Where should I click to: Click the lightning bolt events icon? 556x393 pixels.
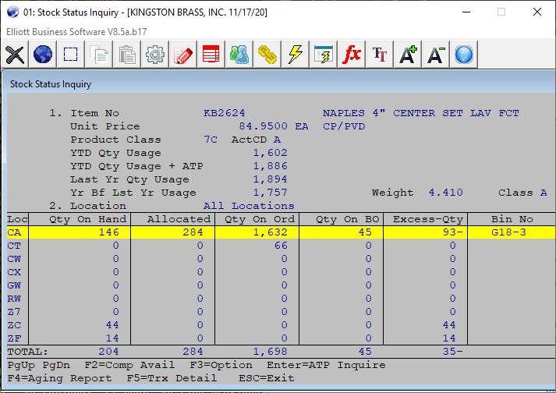pyautogui.click(x=296, y=55)
